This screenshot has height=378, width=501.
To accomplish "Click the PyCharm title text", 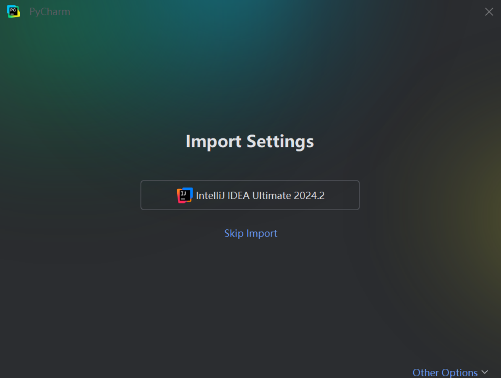I will click(50, 12).
